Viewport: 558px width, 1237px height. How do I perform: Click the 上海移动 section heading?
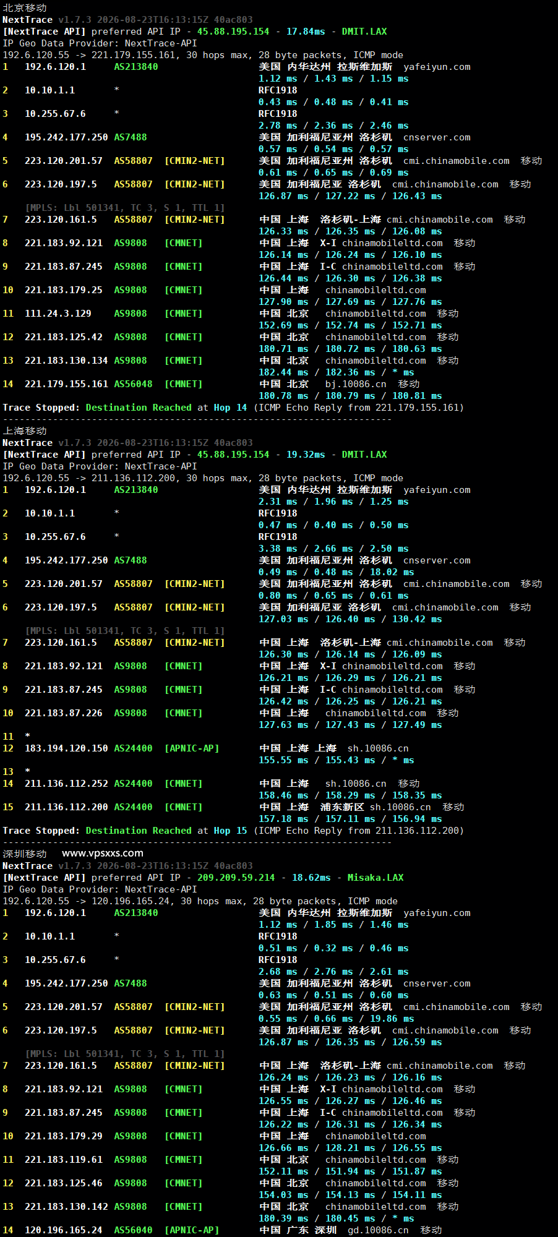(25, 430)
